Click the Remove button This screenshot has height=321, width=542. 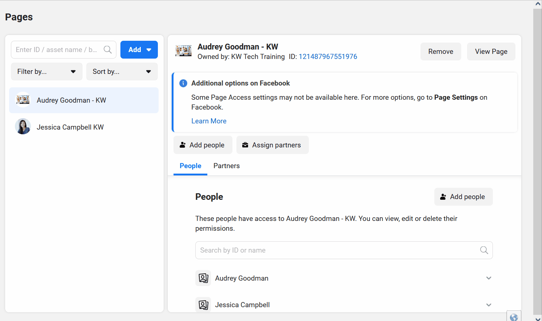pos(441,51)
